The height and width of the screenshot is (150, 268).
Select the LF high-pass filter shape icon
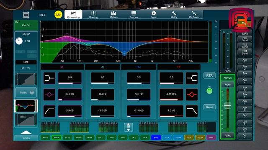tap(49, 111)
